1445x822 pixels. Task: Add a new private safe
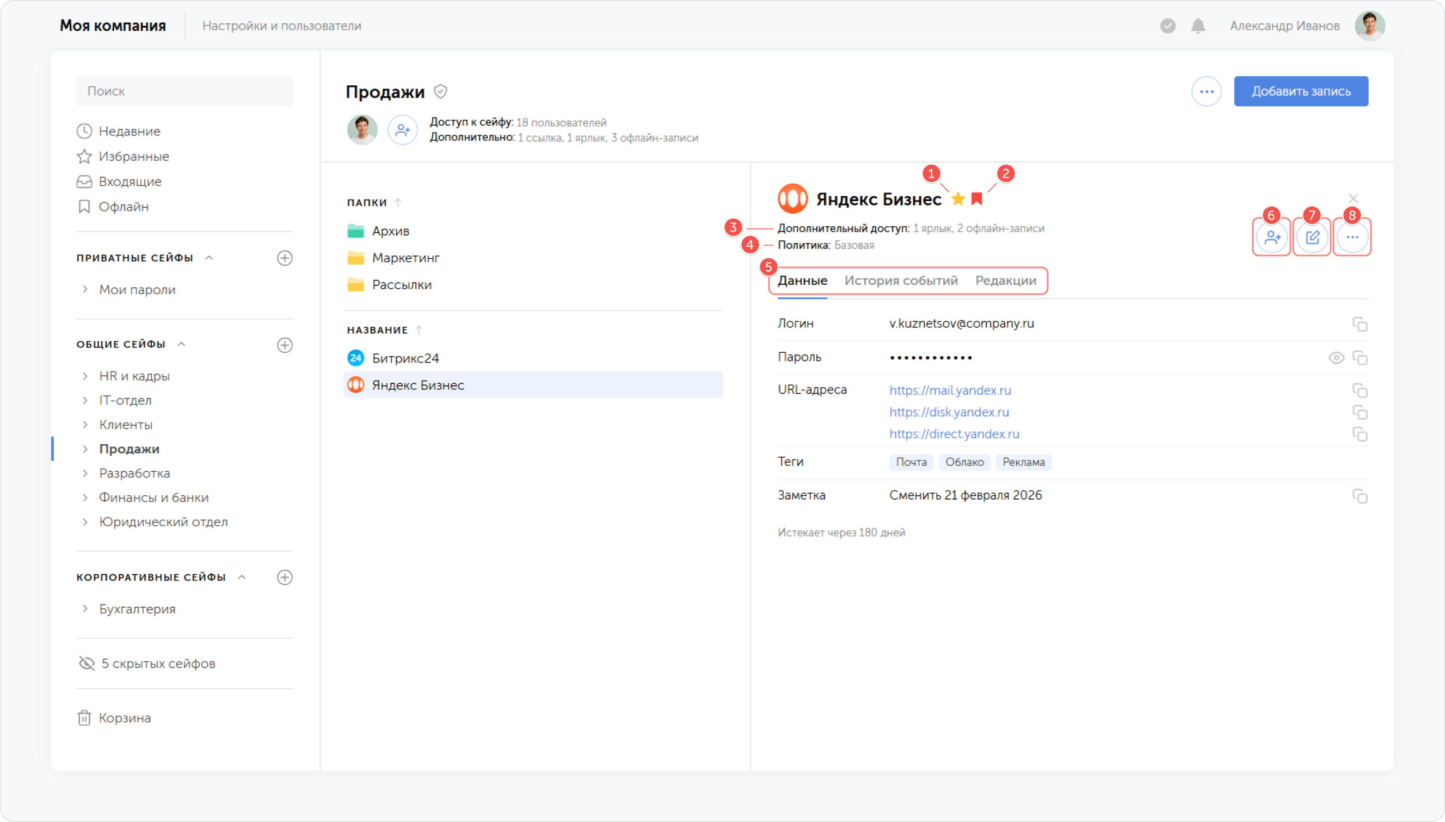click(x=285, y=258)
